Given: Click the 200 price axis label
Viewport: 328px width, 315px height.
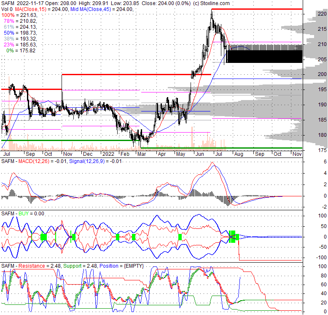Looking at the screenshot, I should (x=322, y=74).
